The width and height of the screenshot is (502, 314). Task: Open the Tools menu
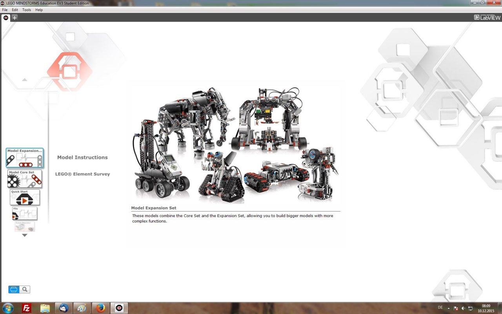(x=27, y=10)
